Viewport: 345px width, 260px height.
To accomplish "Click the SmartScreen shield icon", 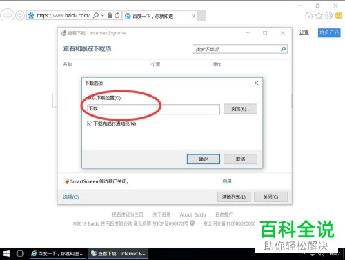I will [x=66, y=181].
